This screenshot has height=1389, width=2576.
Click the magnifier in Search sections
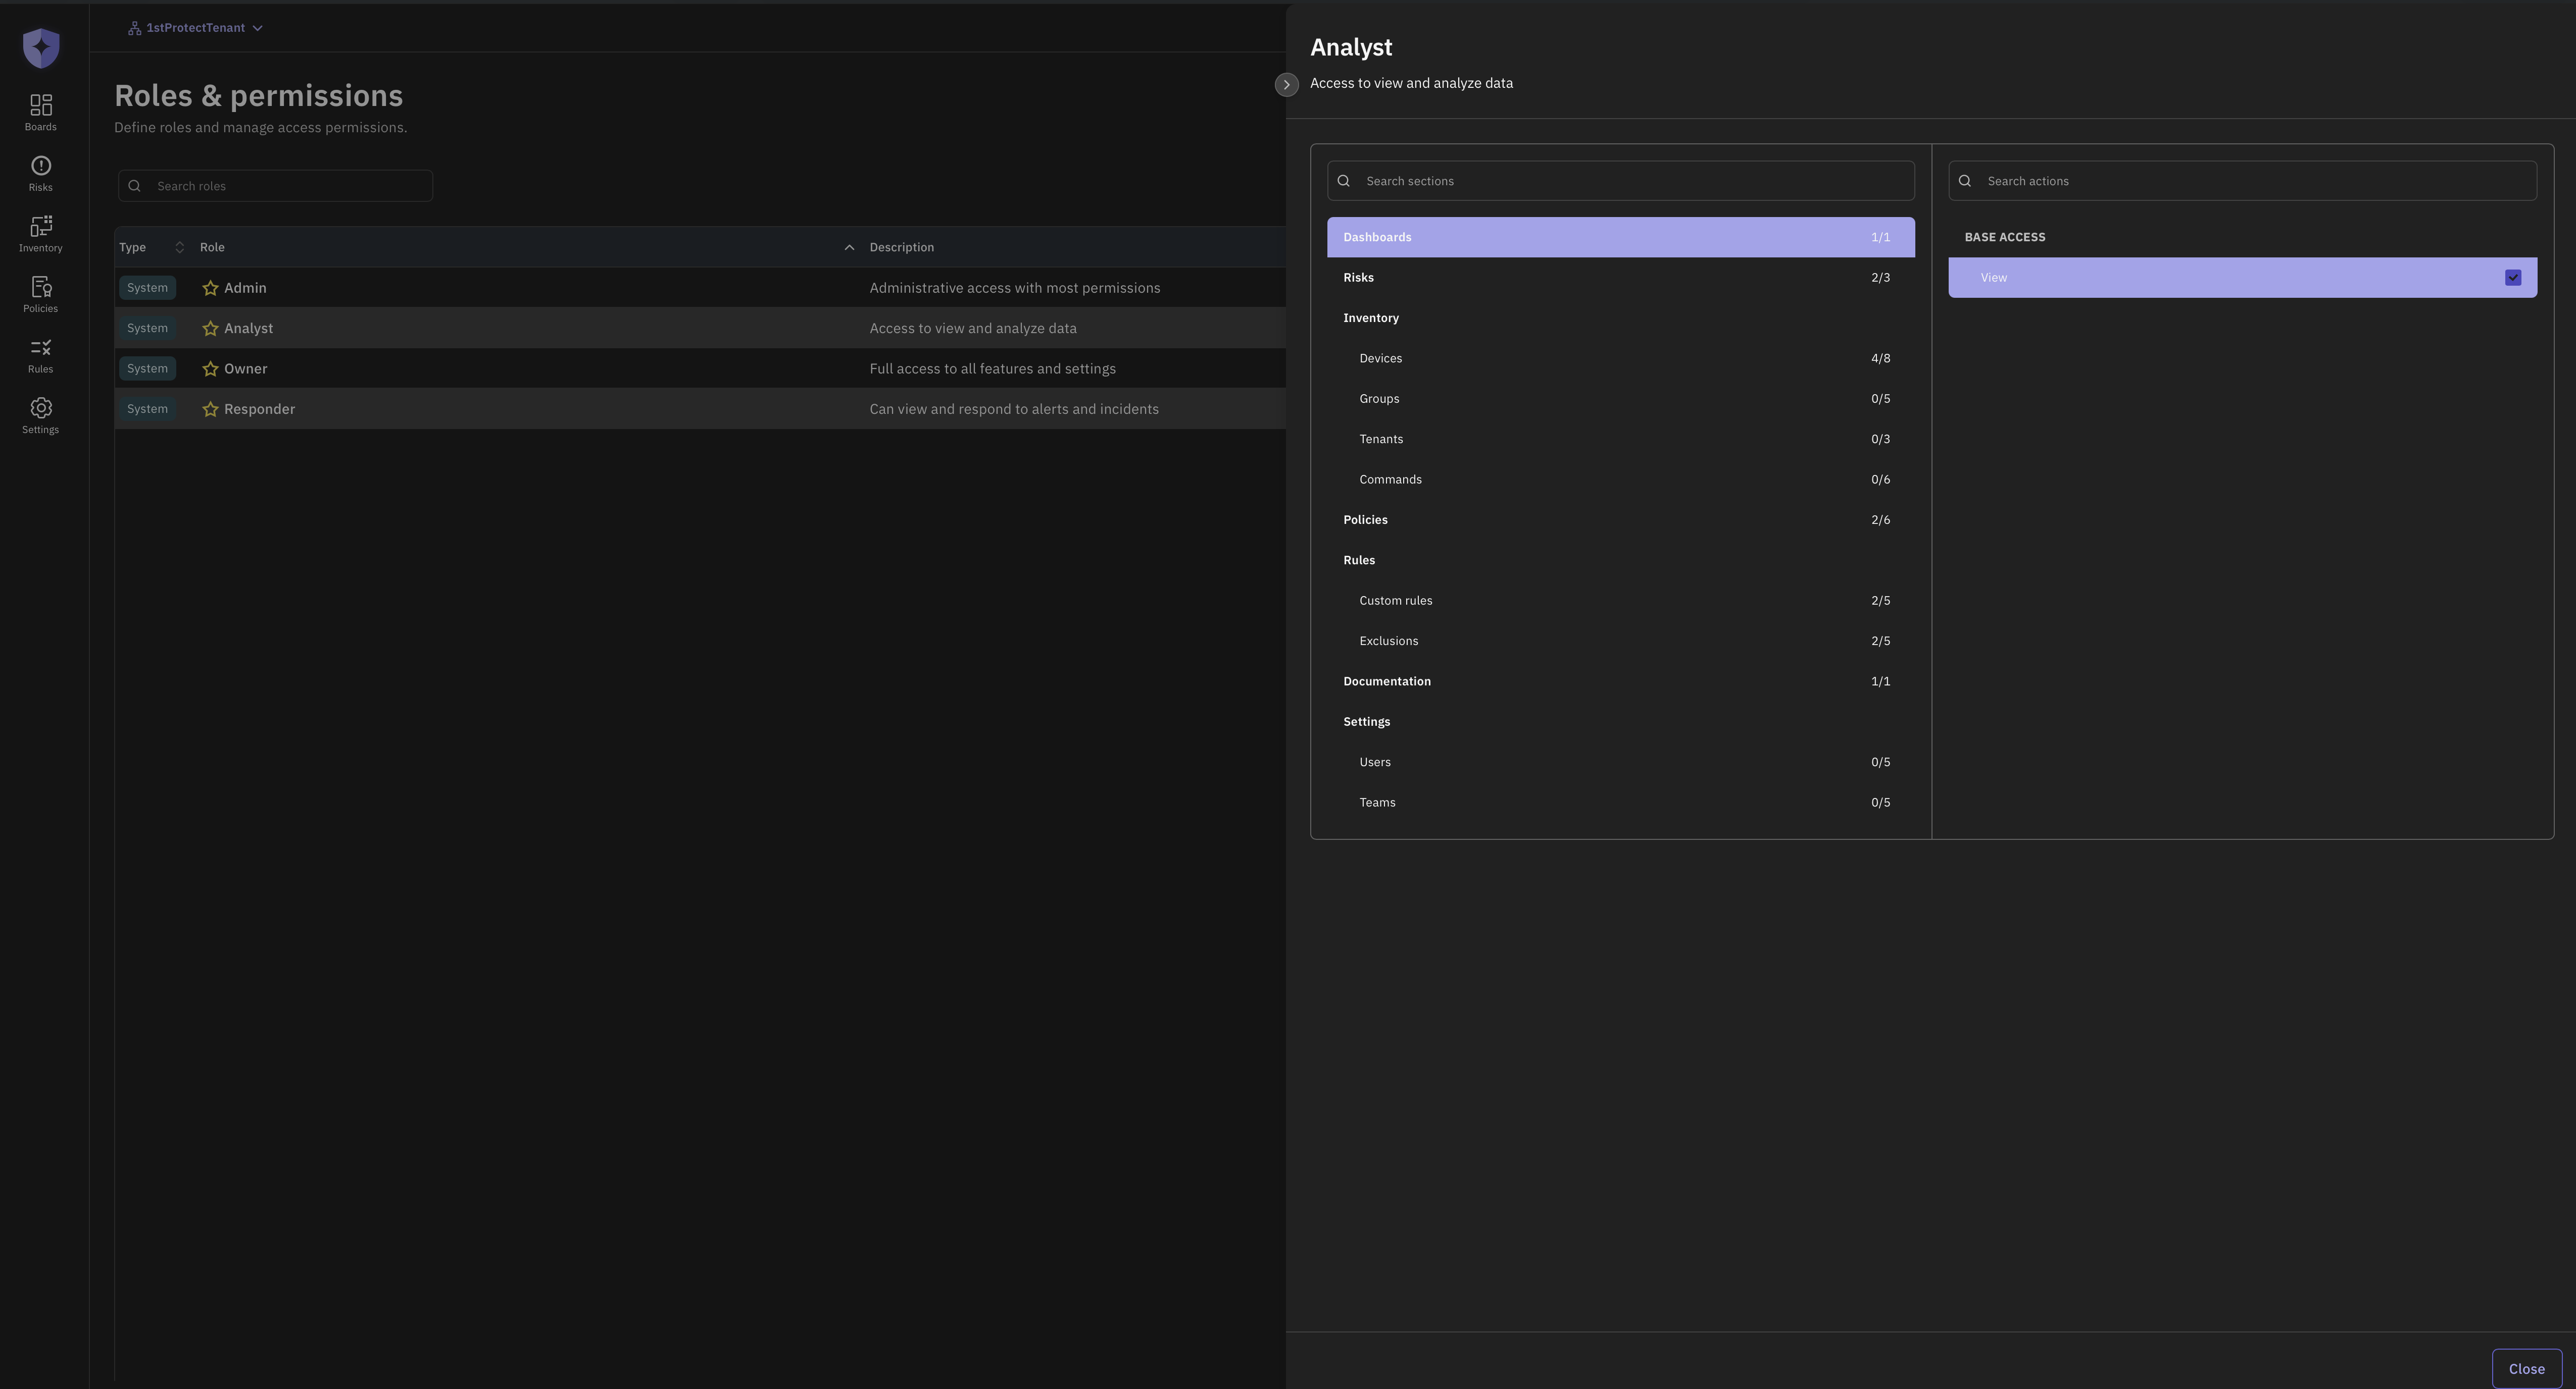(1344, 181)
